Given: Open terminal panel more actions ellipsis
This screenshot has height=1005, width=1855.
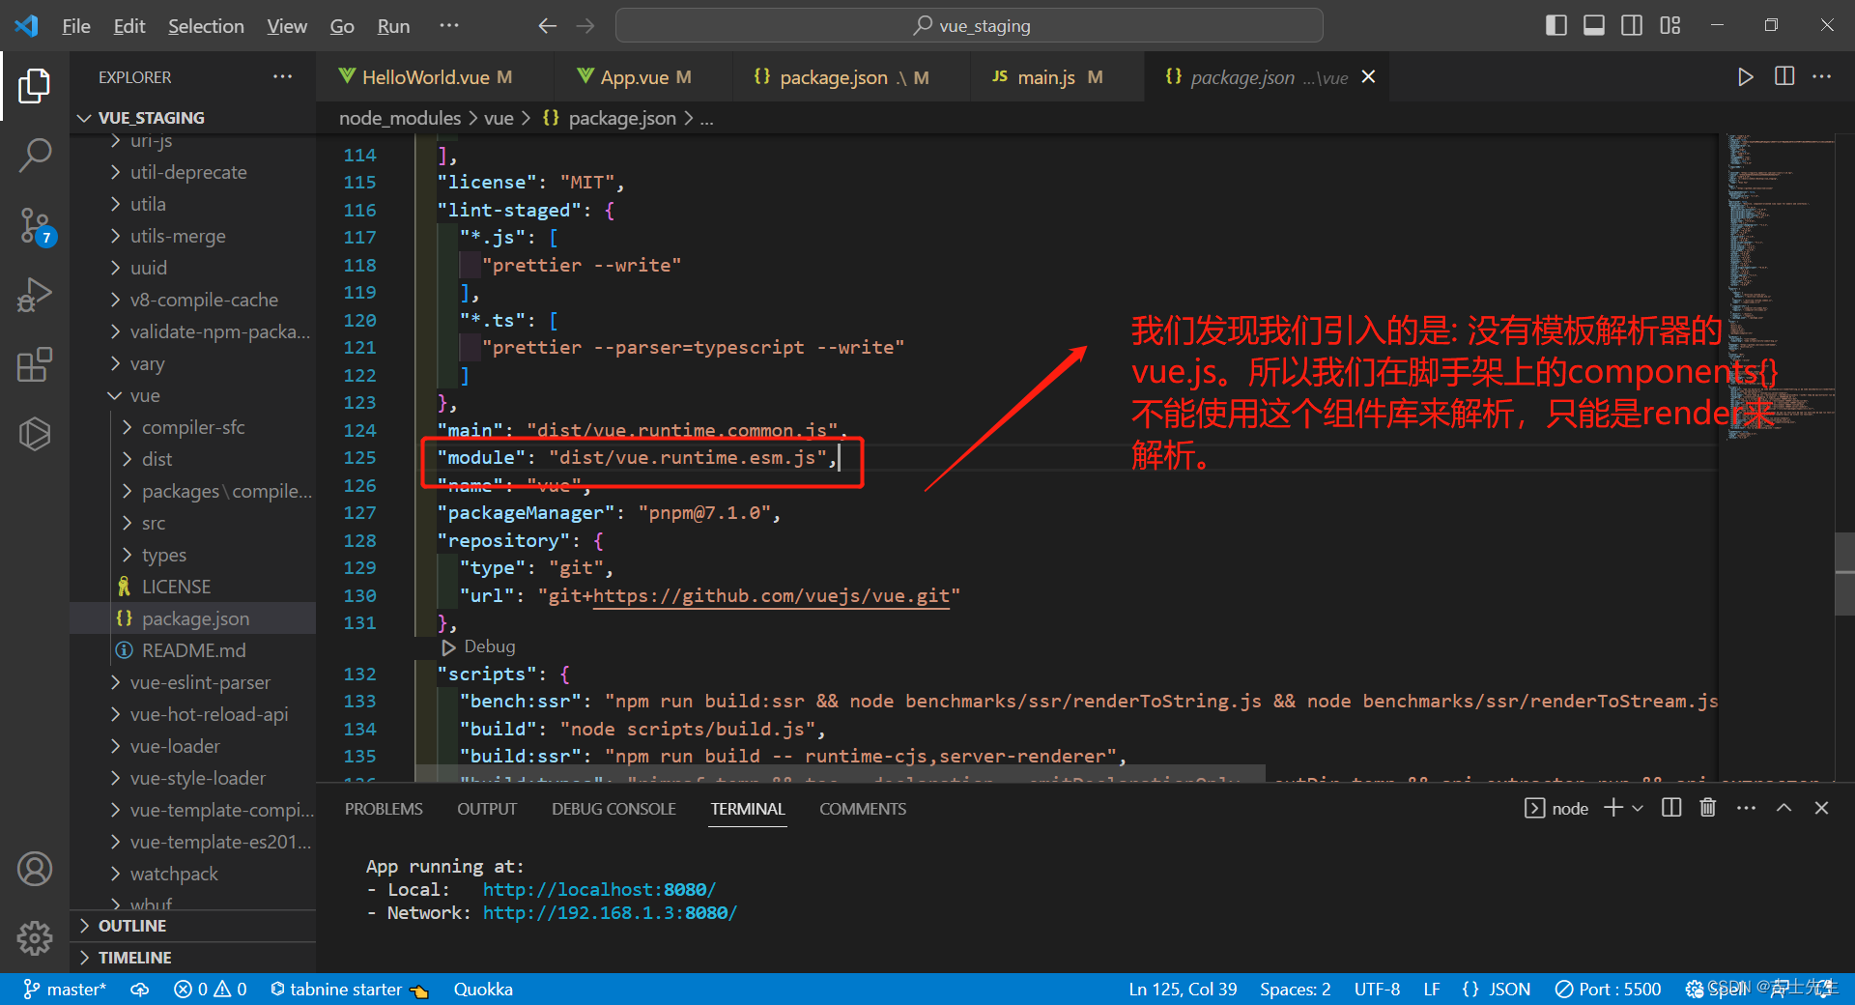Looking at the screenshot, I should tap(1746, 808).
